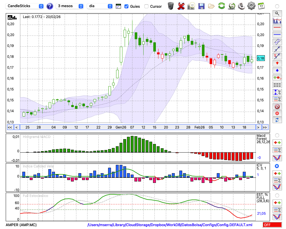Viewport: 286px width, 229px height.
Task: Click the date timeline bar under the chart
Action: [x=137, y=127]
